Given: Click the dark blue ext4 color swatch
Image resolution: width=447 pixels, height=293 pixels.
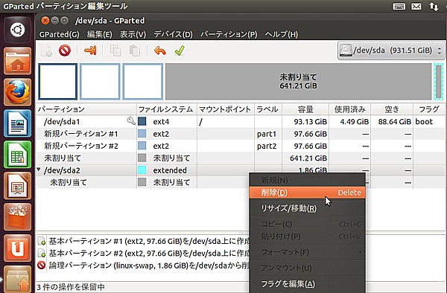Looking at the screenshot, I should (142, 121).
